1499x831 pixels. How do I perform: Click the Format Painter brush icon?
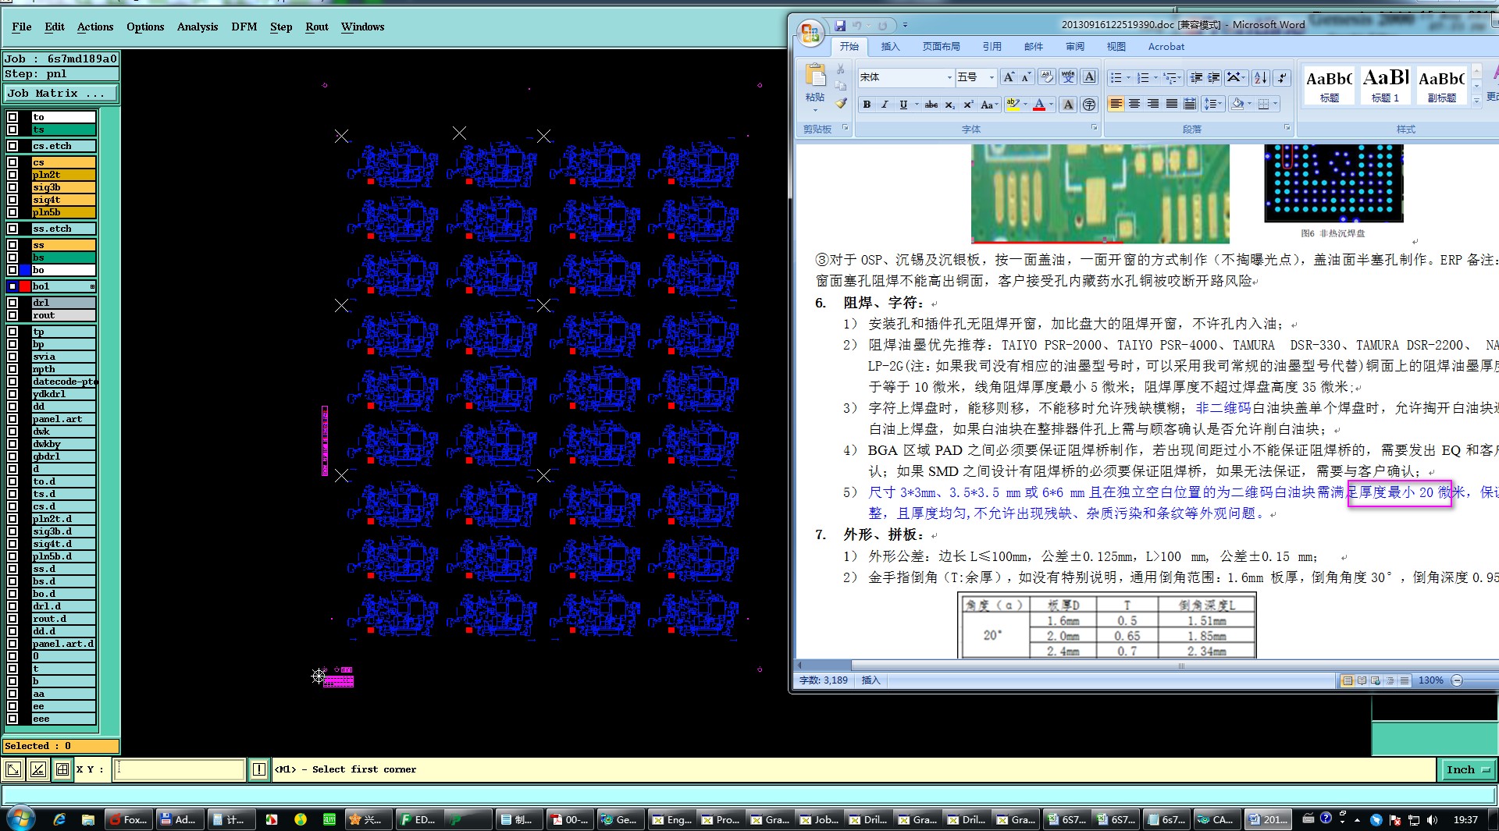[x=841, y=103]
